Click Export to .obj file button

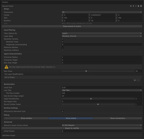(72, 128)
